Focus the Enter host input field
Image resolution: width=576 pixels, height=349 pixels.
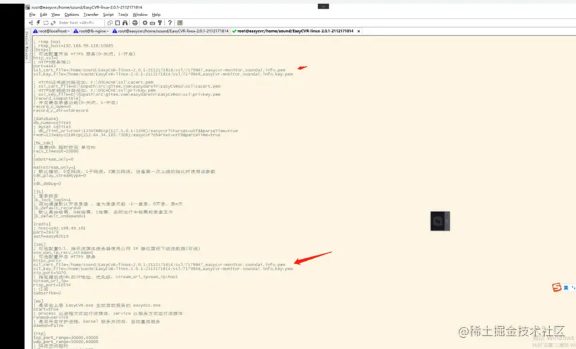[x=79, y=23]
